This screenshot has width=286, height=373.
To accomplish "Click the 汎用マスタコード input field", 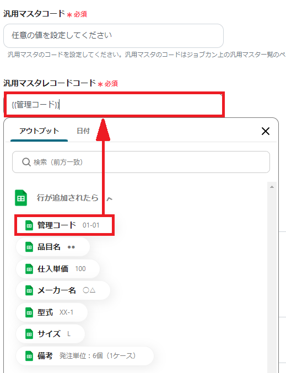I will pos(114,36).
